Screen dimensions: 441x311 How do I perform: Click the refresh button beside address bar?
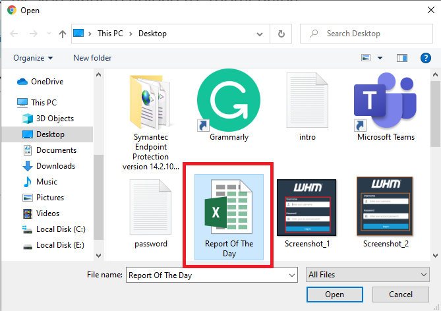pos(281,34)
